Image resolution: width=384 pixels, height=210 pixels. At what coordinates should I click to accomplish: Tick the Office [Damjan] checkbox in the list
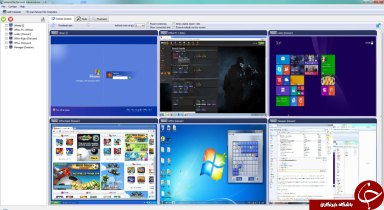point(7,43)
